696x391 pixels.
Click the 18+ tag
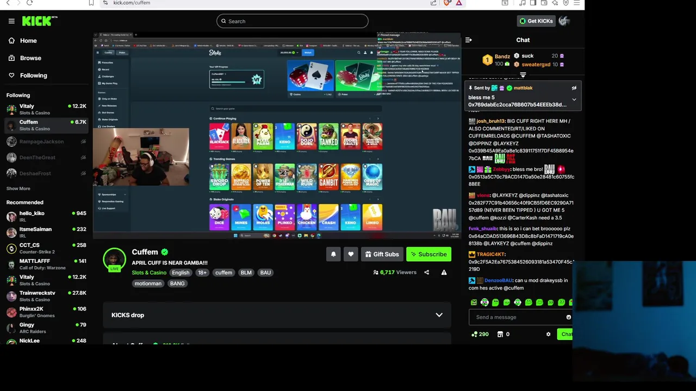click(x=202, y=273)
